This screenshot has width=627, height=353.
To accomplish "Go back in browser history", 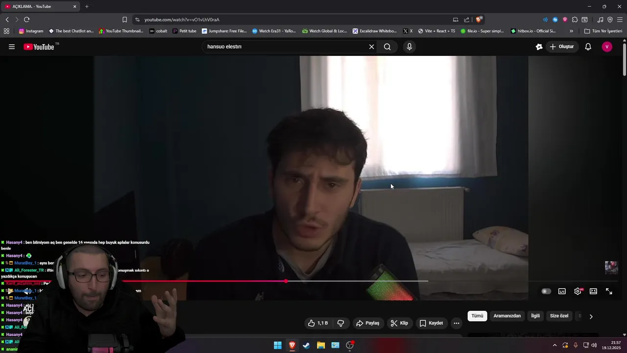I will point(7,20).
